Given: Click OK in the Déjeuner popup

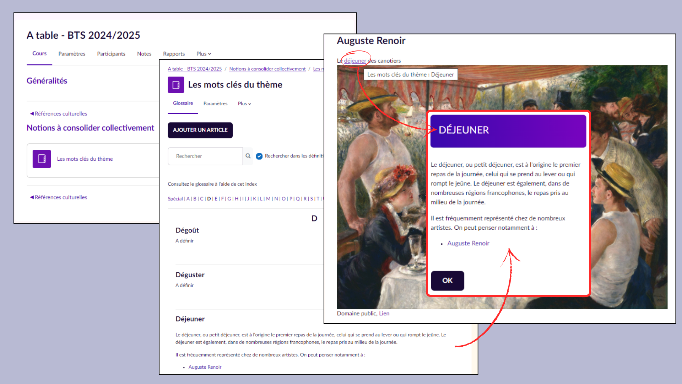Looking at the screenshot, I should click(x=447, y=281).
